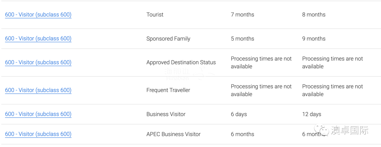Select the Sponsored Family stream cell

168,39
